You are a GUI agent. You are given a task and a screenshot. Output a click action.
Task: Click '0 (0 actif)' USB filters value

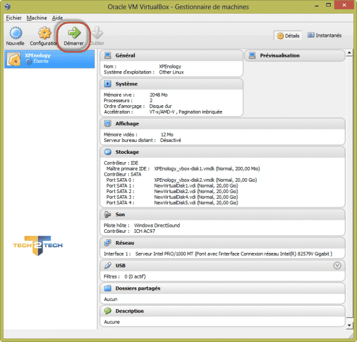pyautogui.click(x=135, y=277)
